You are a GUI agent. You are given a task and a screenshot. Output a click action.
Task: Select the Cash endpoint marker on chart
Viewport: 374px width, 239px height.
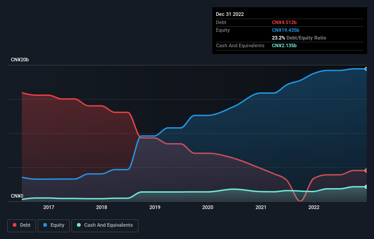[x=366, y=187]
